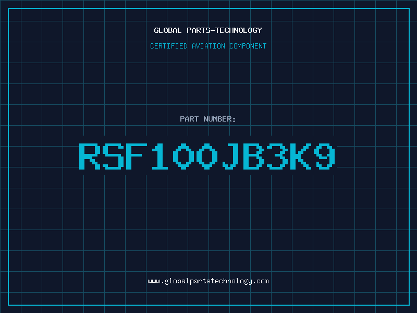The height and width of the screenshot is (313, 417).
Task: Open the www.globalpartstechnology.com link
Action: coord(208,281)
